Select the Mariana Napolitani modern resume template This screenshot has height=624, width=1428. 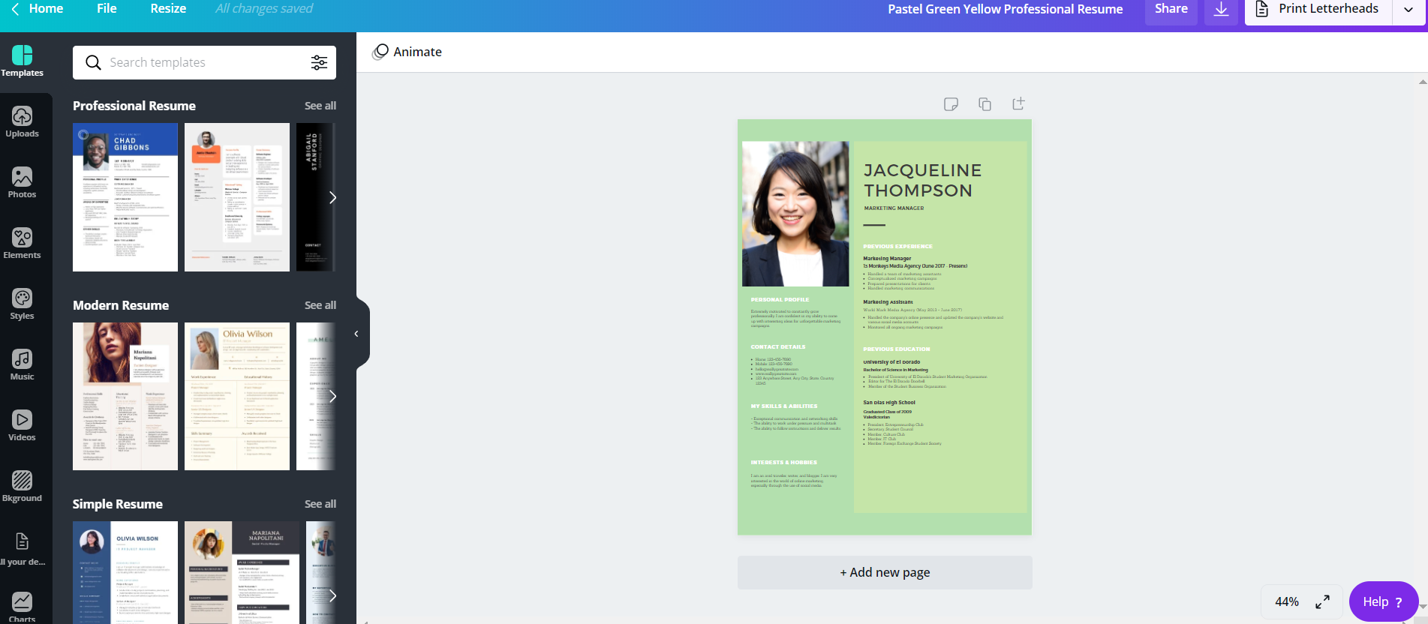(x=125, y=396)
